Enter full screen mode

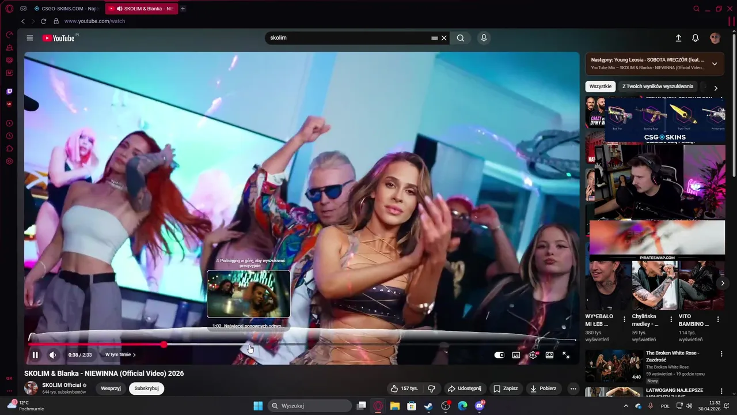[566, 355]
